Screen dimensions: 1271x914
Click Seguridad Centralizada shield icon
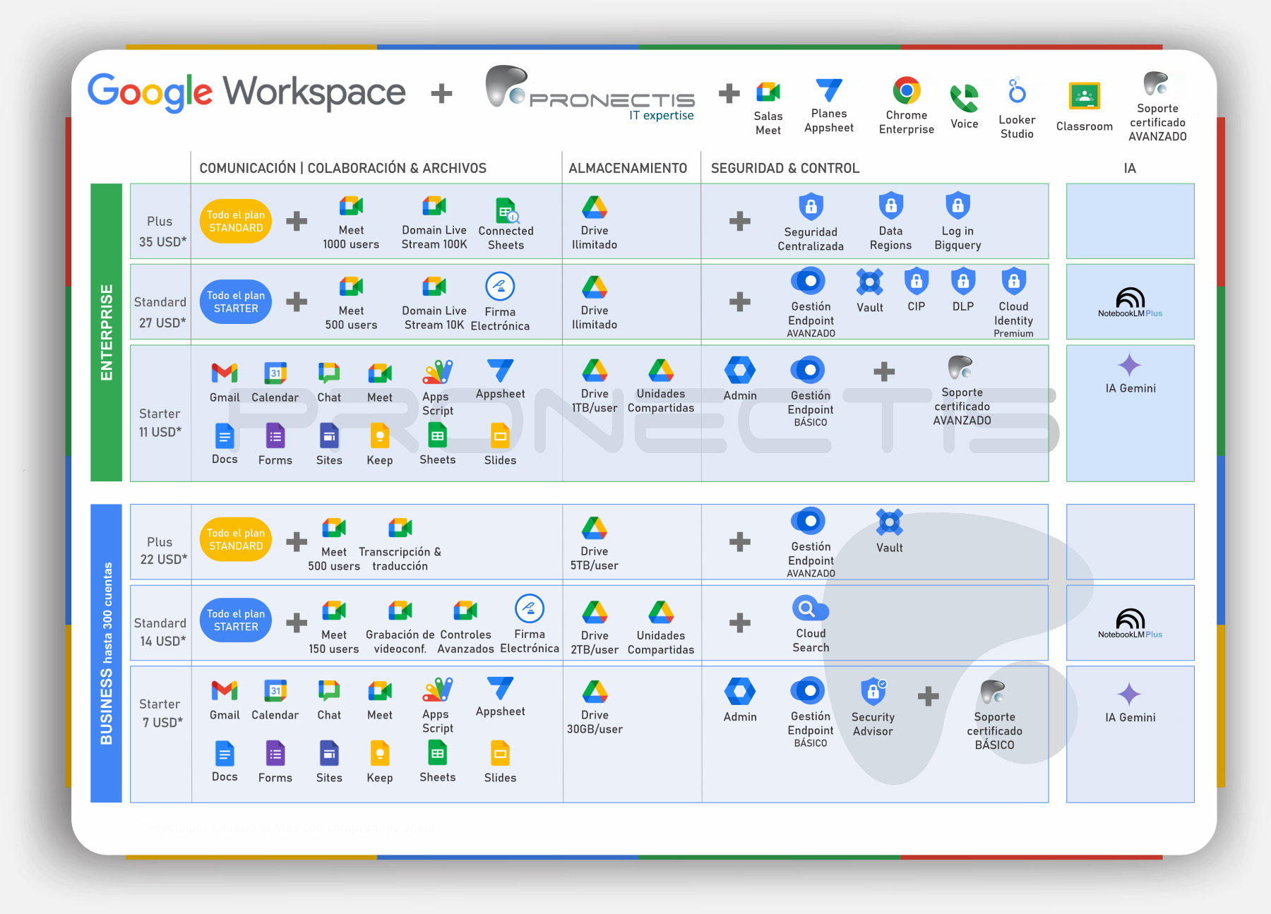click(x=811, y=207)
